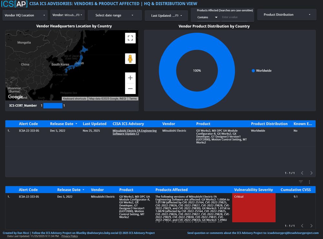
Task: Click Vendor header in first table
Action: point(169,124)
